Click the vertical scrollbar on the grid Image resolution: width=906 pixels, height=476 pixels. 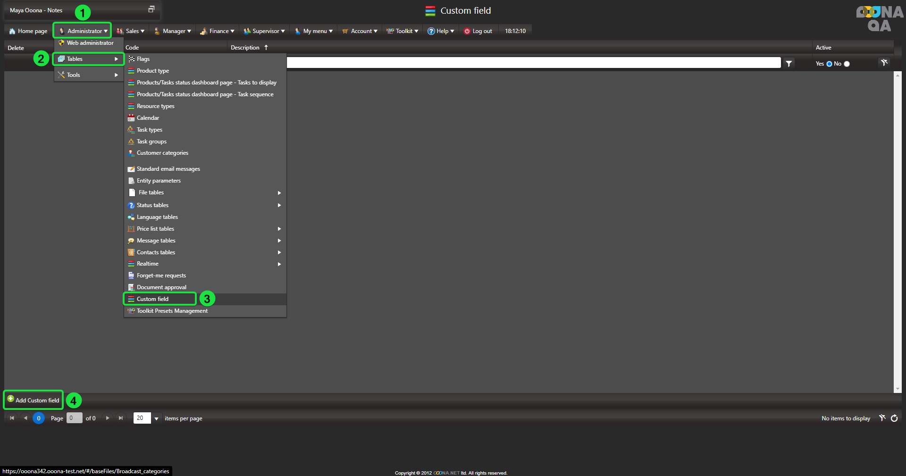point(898,231)
